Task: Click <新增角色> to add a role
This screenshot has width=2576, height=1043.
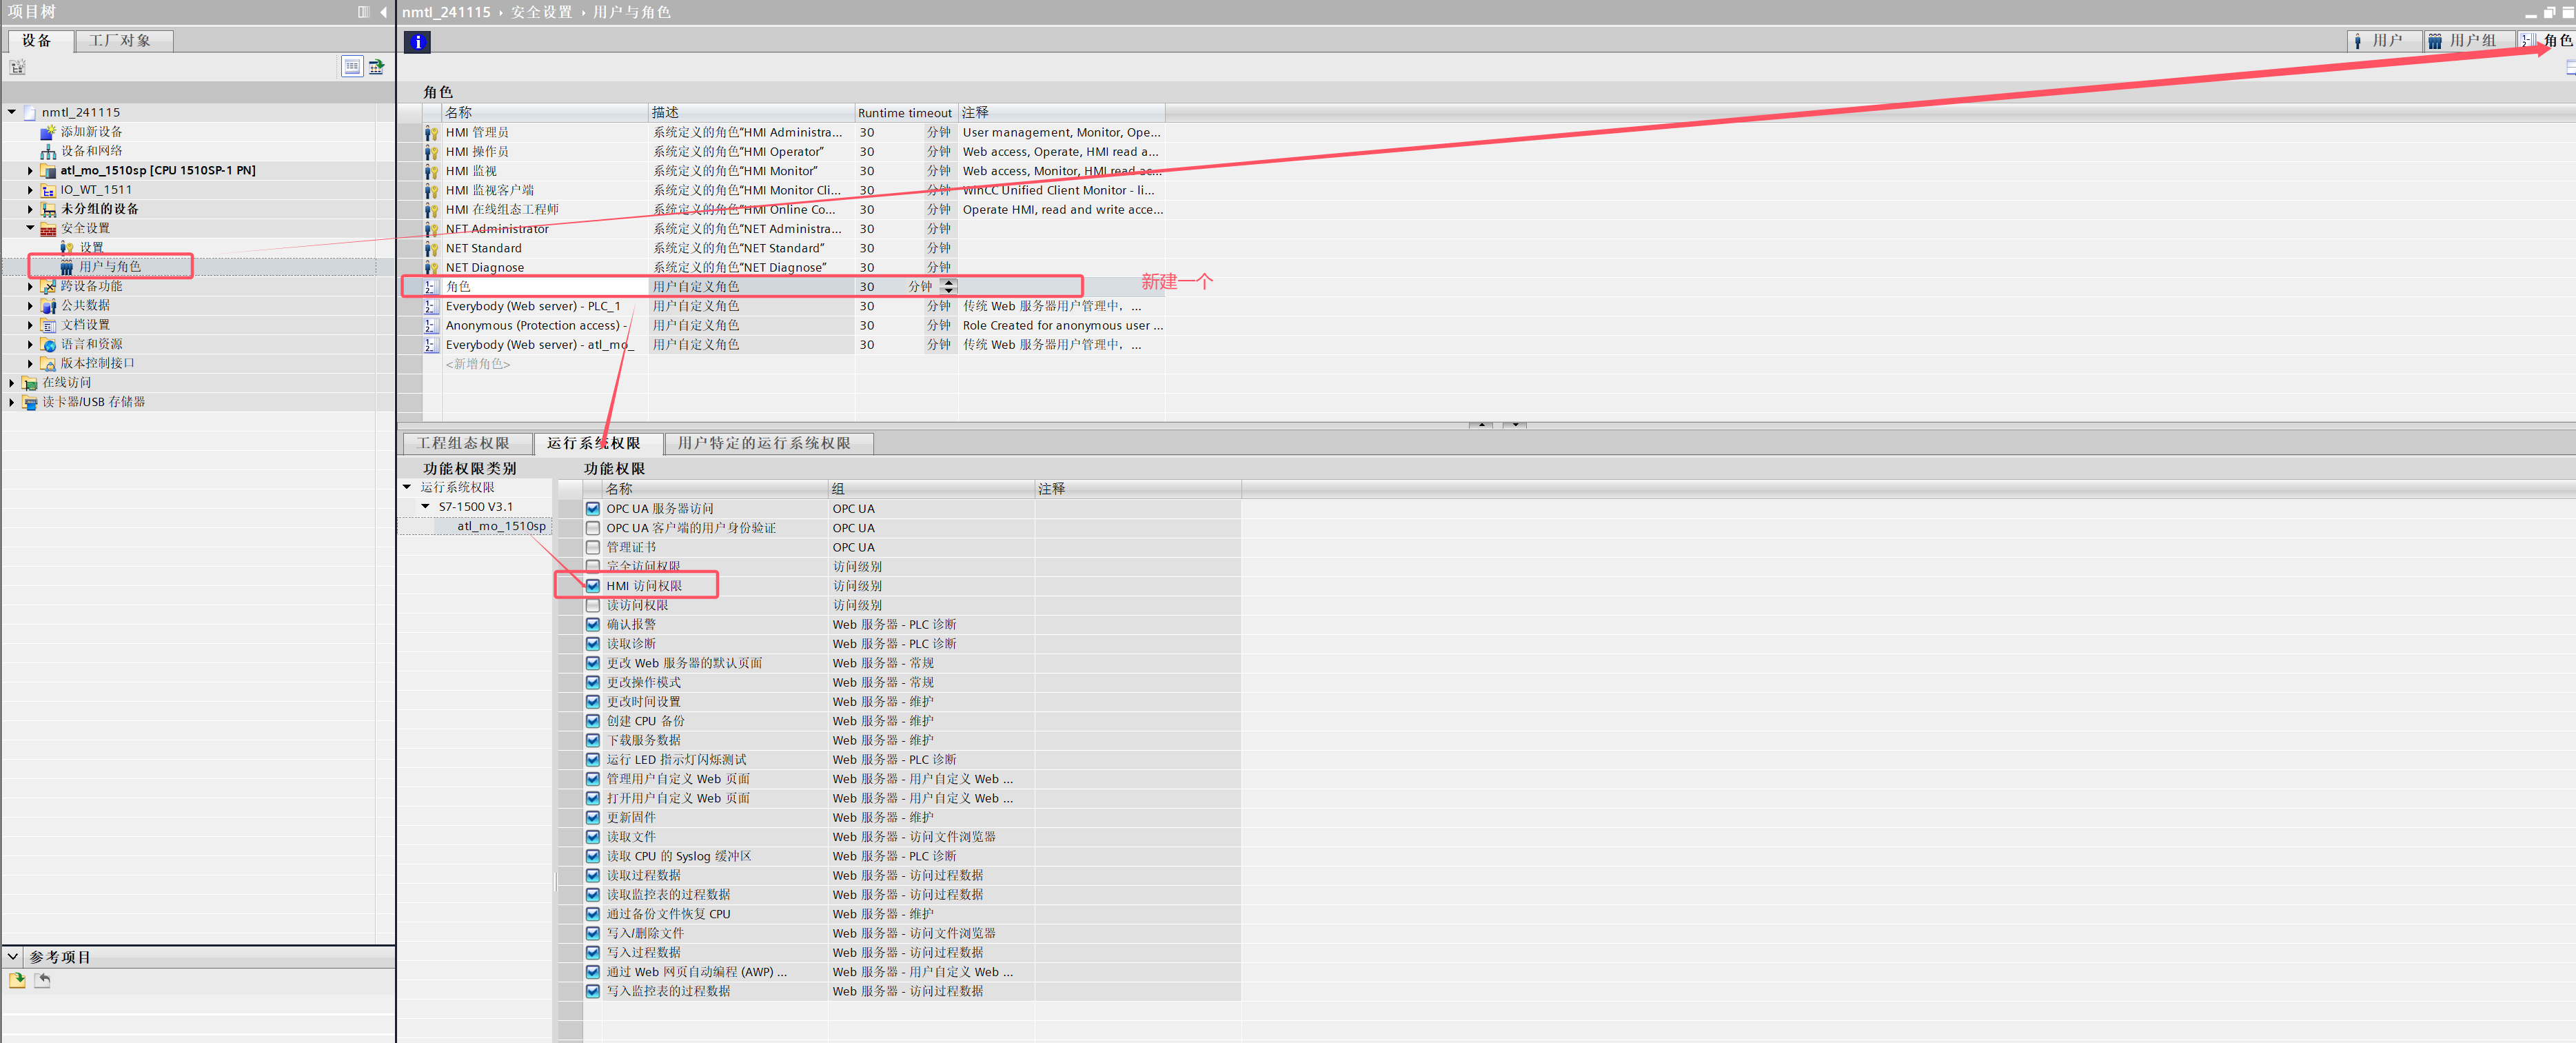Action: (x=478, y=365)
